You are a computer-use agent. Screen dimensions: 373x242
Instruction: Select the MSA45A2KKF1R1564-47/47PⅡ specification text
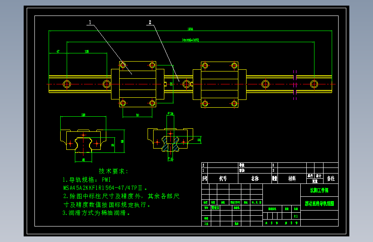tap(105, 188)
